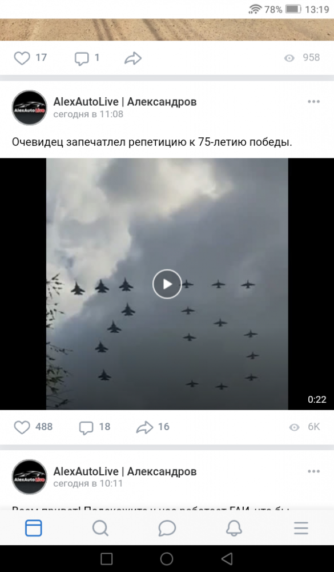
Task: Open options menu for 11:08 post
Action: (x=313, y=101)
